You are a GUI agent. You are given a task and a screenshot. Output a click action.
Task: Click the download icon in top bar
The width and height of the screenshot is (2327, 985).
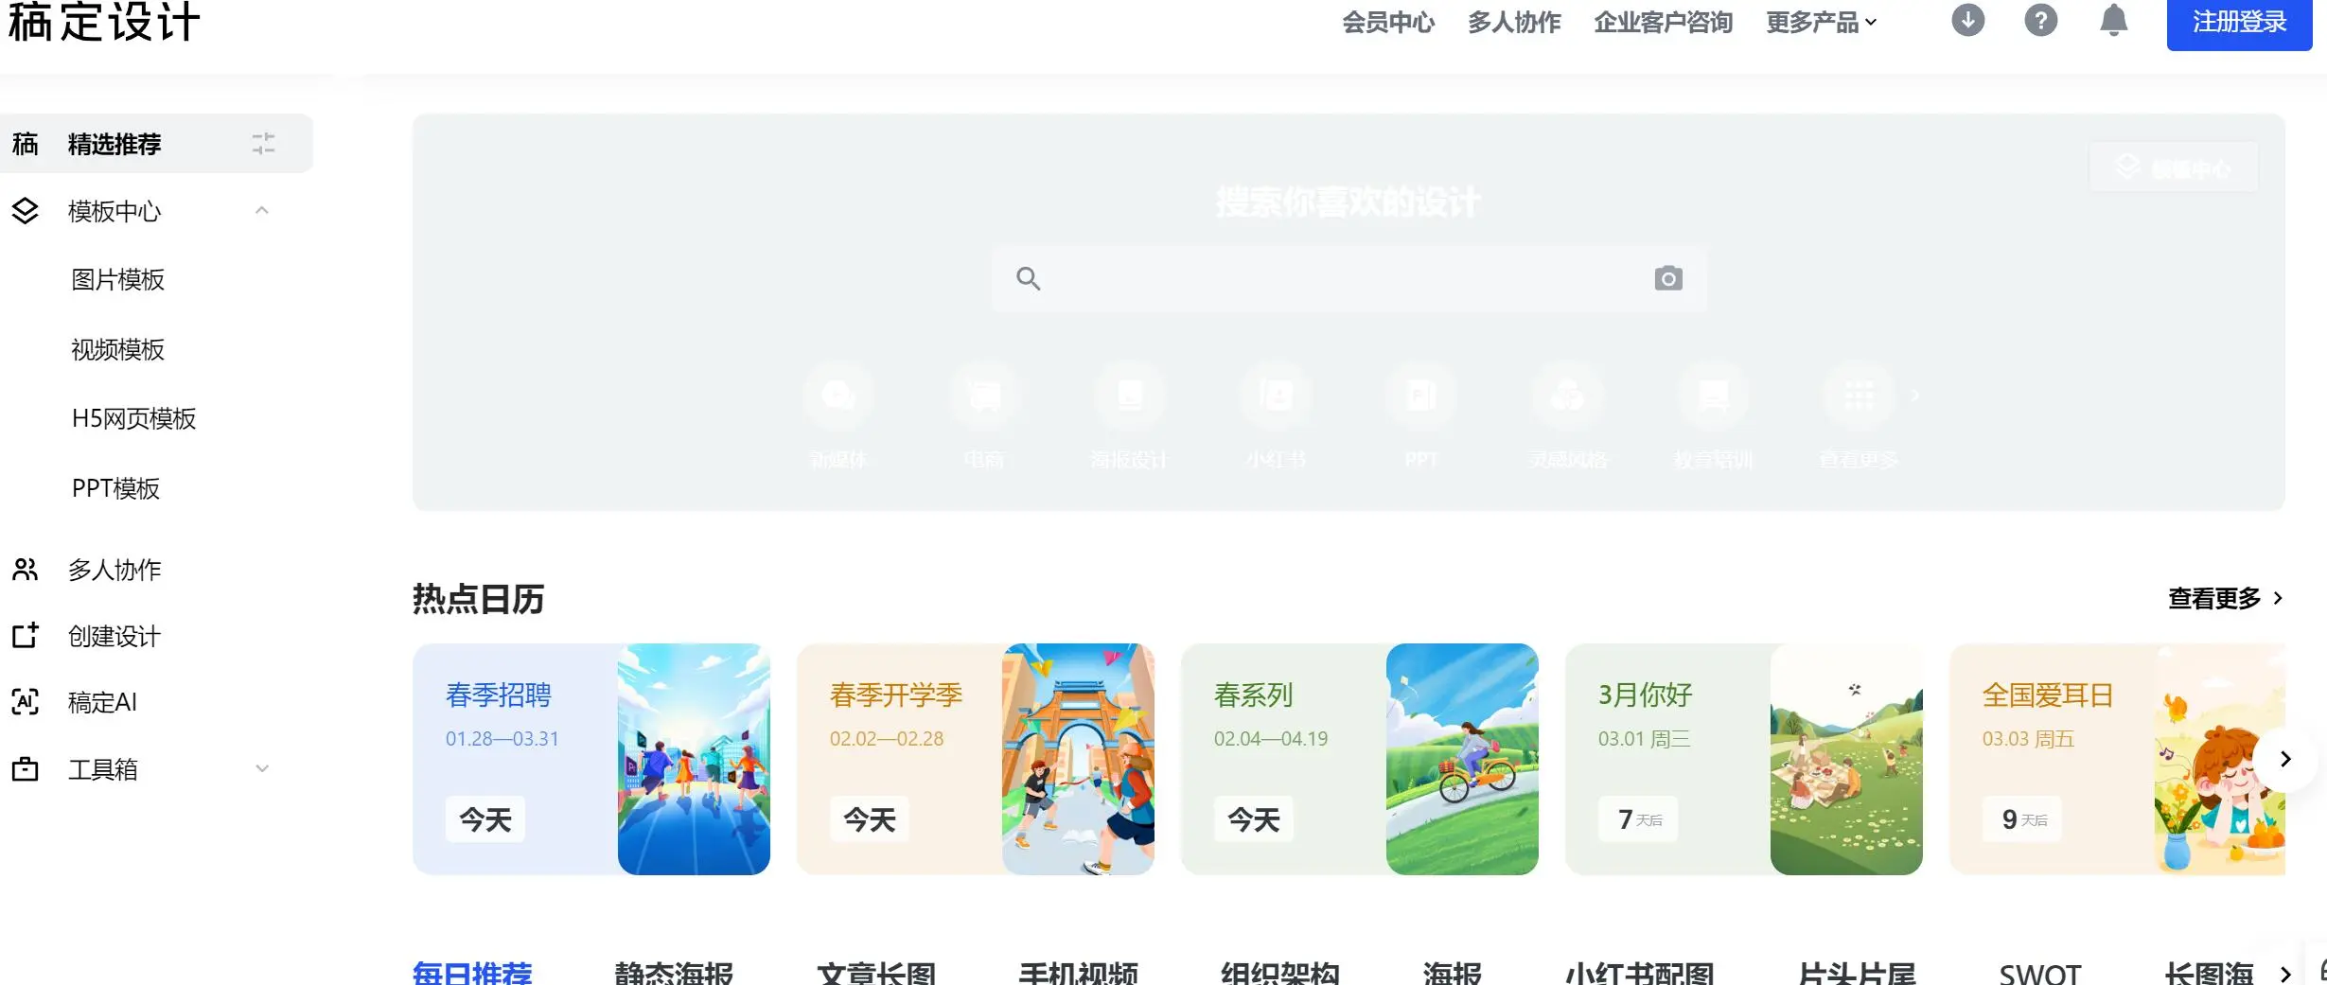[1967, 20]
